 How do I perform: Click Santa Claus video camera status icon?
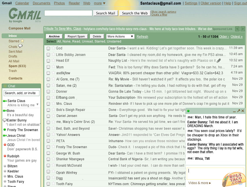(5, 101)
